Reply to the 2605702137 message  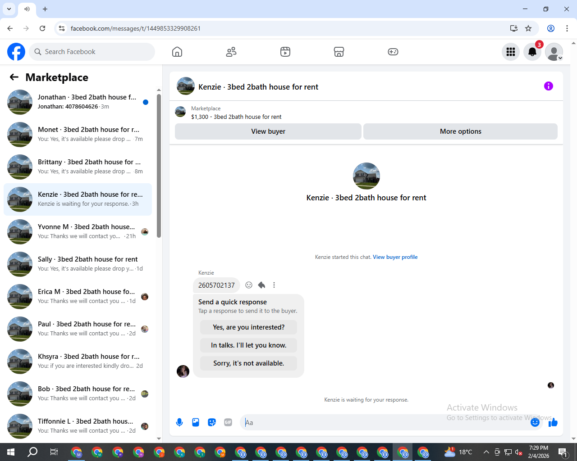tap(261, 285)
